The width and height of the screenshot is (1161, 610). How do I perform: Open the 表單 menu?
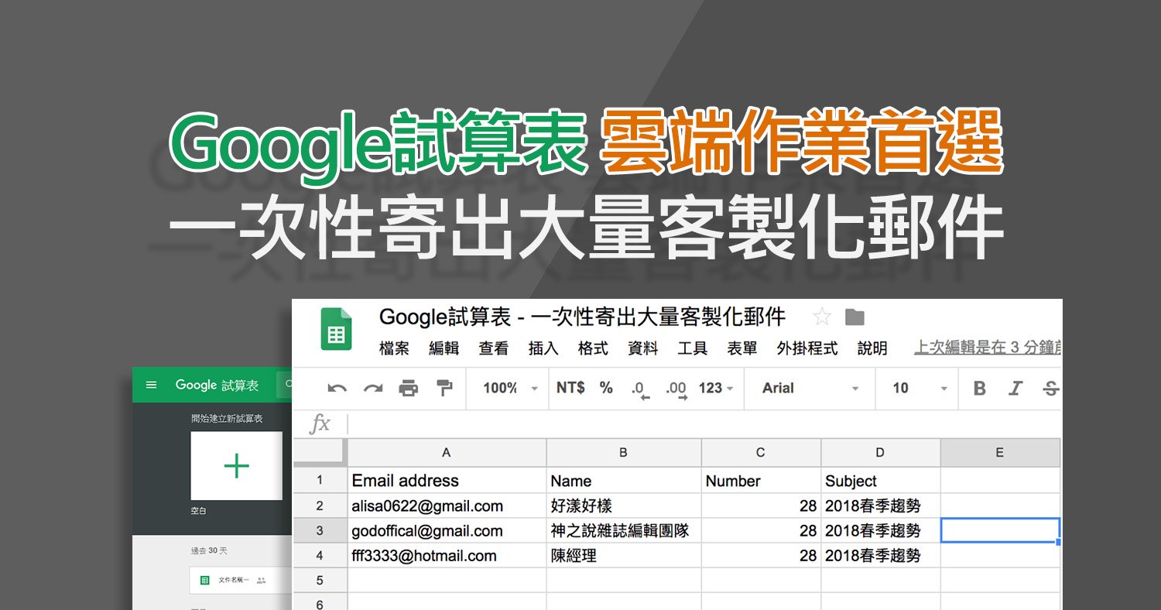pyautogui.click(x=741, y=348)
